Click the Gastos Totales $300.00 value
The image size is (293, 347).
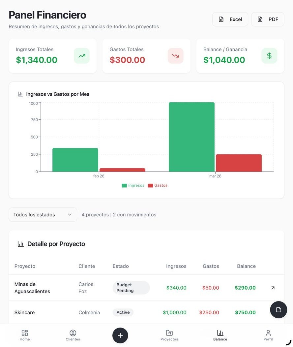coord(127,60)
